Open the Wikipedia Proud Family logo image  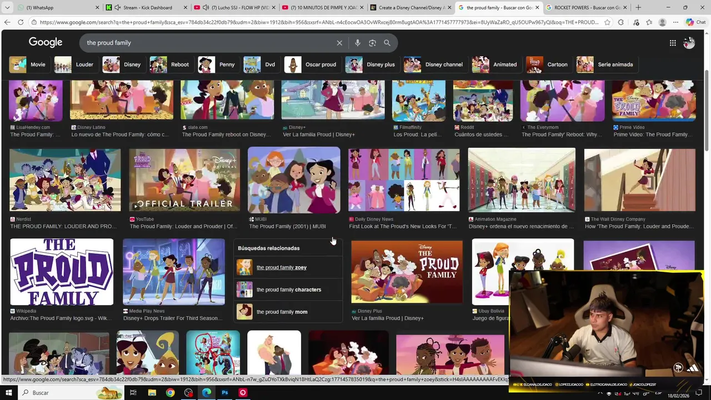(62, 272)
